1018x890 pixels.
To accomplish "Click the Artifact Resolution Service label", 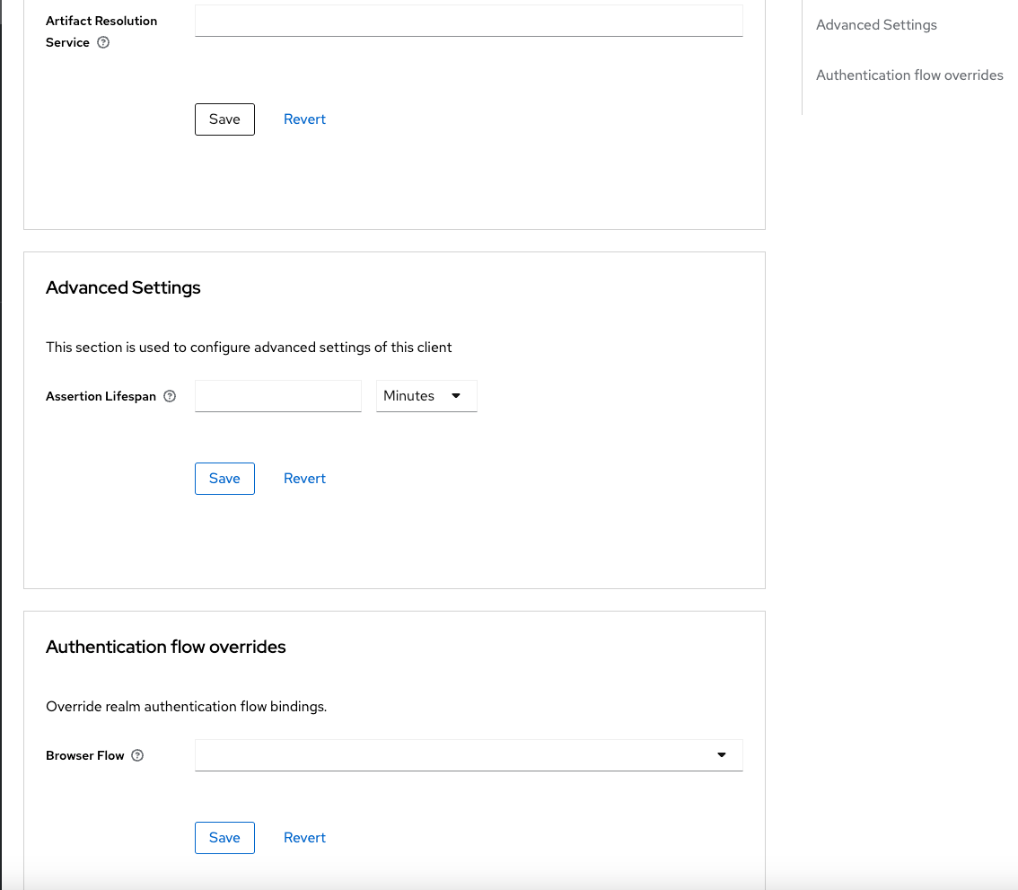I will pos(101,21).
